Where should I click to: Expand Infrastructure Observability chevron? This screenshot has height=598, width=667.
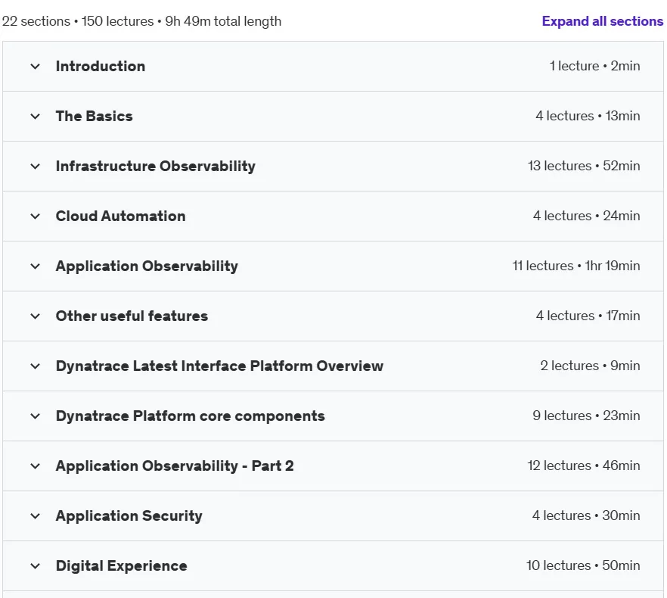[x=36, y=166]
